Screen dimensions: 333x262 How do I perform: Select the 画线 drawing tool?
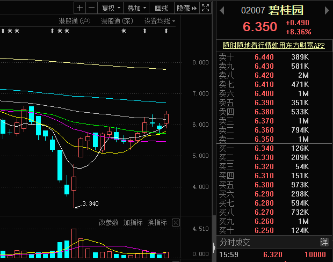(162, 8)
